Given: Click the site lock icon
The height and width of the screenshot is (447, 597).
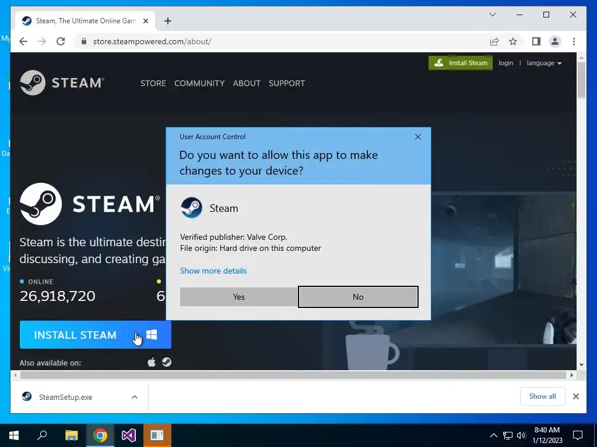Looking at the screenshot, I should coord(84,41).
